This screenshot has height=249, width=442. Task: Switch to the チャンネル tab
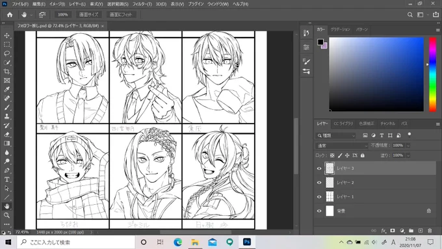[x=388, y=124]
